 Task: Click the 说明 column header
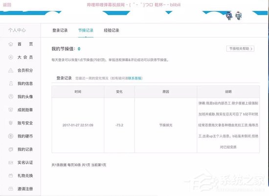[228, 92]
